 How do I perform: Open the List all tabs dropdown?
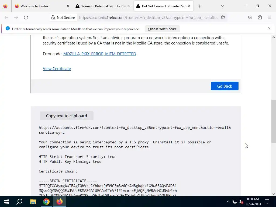[222, 6]
